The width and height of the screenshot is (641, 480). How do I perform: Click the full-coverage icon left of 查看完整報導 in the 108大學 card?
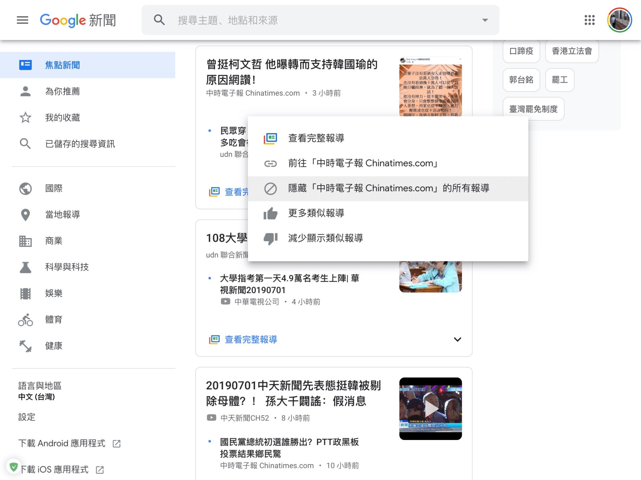pyautogui.click(x=214, y=340)
